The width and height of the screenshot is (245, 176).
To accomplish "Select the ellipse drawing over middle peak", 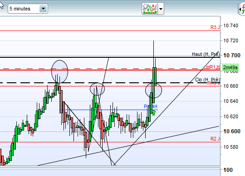I will (x=98, y=89).
